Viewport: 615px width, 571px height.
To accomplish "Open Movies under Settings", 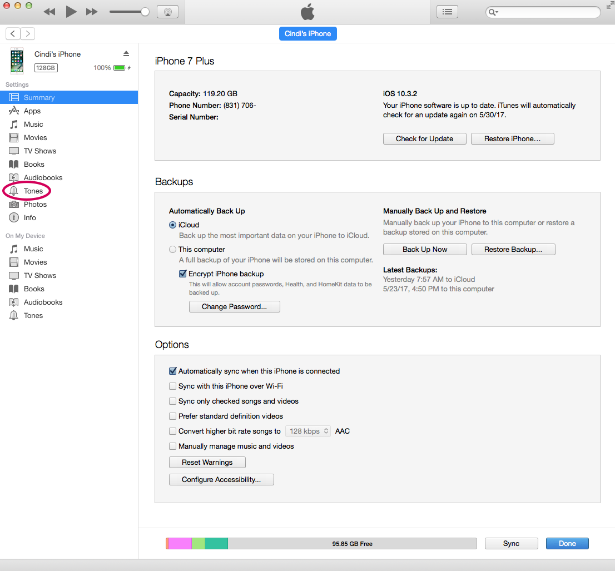I will 69,138.
